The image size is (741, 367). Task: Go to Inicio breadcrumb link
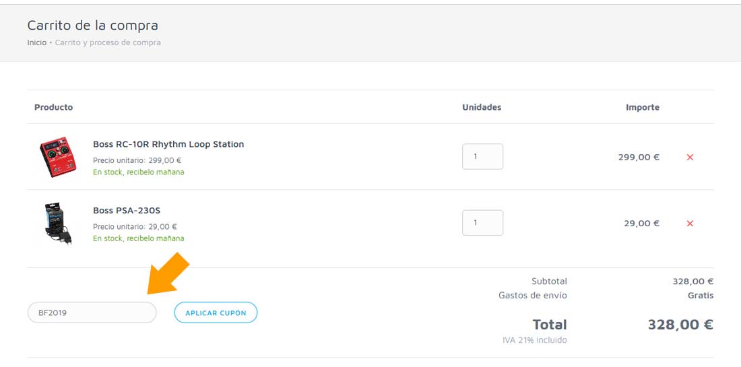[x=37, y=42]
